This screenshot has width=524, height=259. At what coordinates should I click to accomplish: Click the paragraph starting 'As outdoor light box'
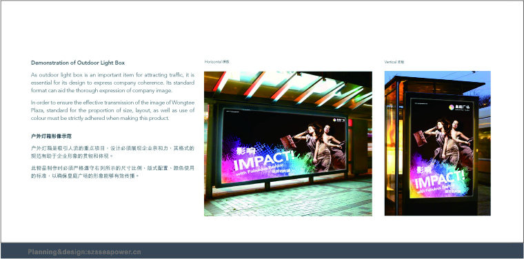coord(112,83)
